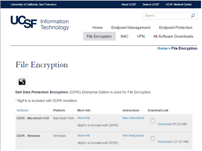The width and height of the screenshot is (202, 151).
Task: Open the Endpoint Management menu
Action: 131,28
